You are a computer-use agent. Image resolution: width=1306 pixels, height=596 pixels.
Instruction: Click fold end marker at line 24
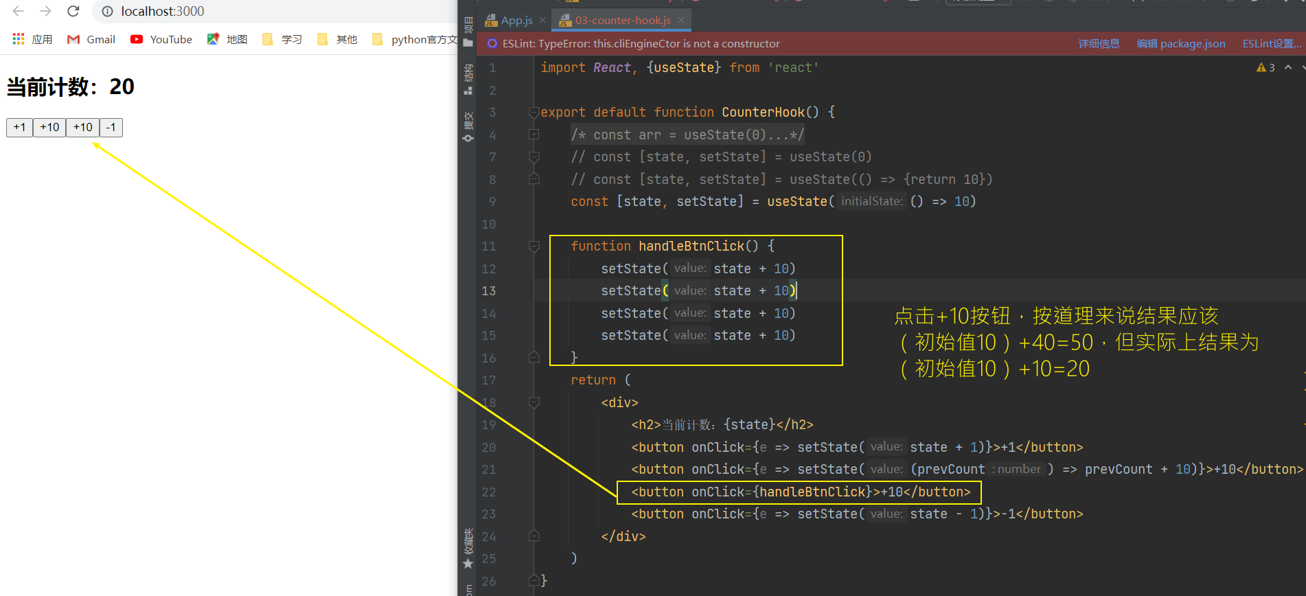point(534,536)
